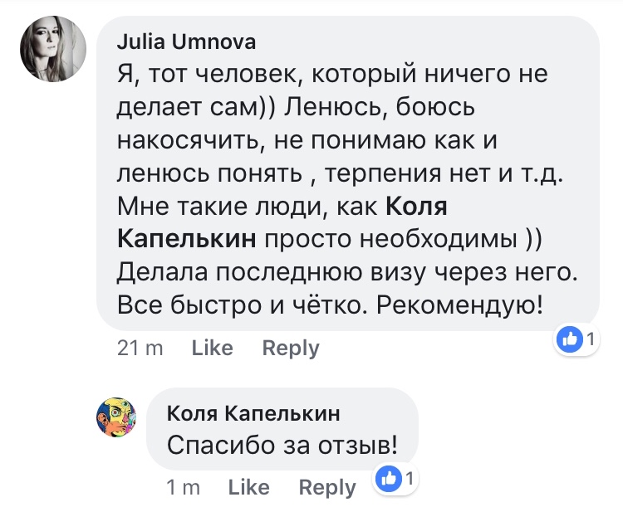Click the Коля Капелькин name above the reply
This screenshot has height=507, width=623.
click(x=253, y=414)
